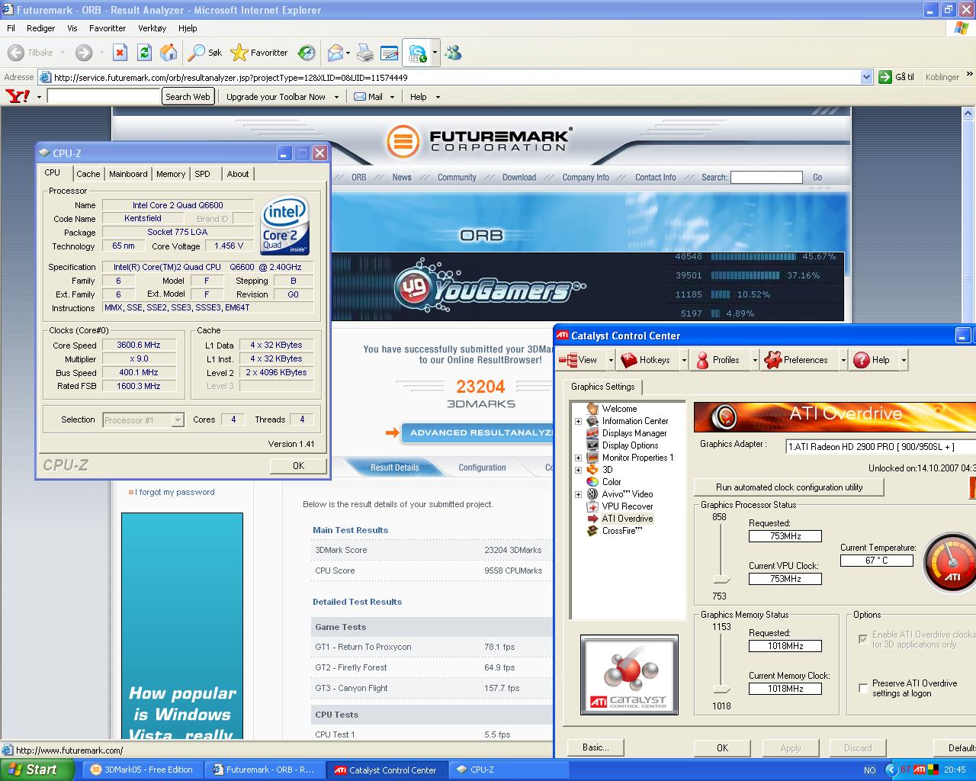Click OK button in Catalyst Control Center
This screenshot has width=976, height=781.
pos(722,748)
